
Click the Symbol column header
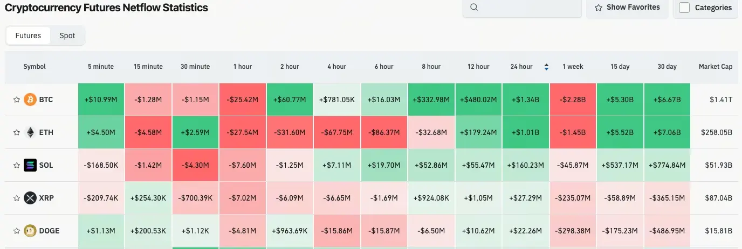tap(35, 67)
